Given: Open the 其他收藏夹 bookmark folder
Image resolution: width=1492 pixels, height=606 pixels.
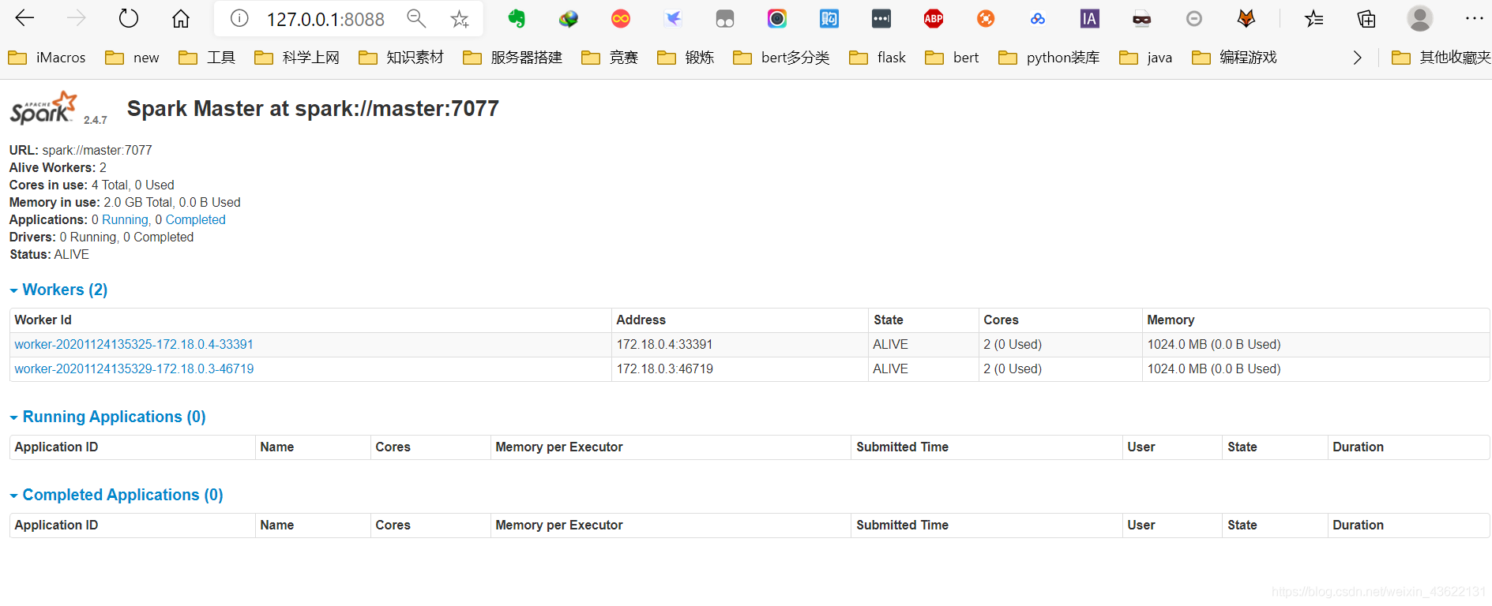Looking at the screenshot, I should (1441, 58).
